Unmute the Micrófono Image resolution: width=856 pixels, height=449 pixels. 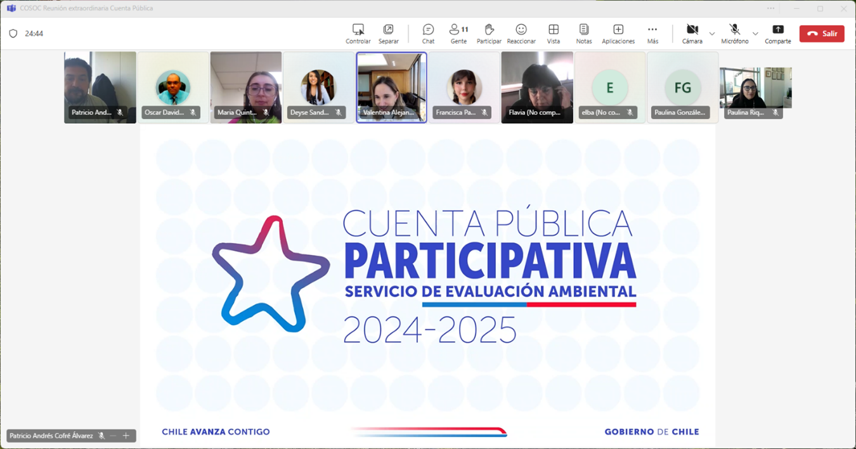pyautogui.click(x=734, y=34)
